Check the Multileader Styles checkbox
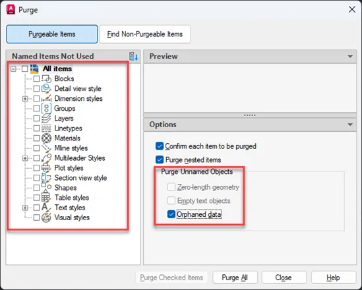362x290 pixels. tap(36, 158)
